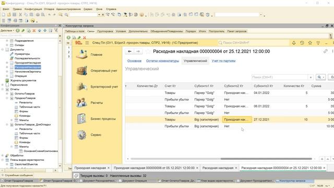
Task: Expand the Обработки tree node
Action: pyautogui.click(x=3, y=156)
